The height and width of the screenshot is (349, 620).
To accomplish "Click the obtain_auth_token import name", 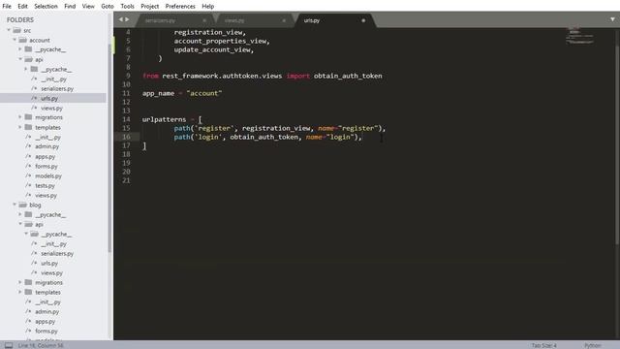I will click(x=348, y=76).
